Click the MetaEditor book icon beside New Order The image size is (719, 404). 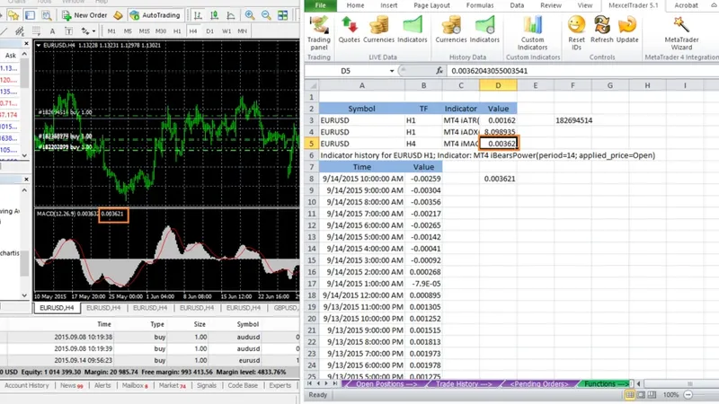coord(118,15)
